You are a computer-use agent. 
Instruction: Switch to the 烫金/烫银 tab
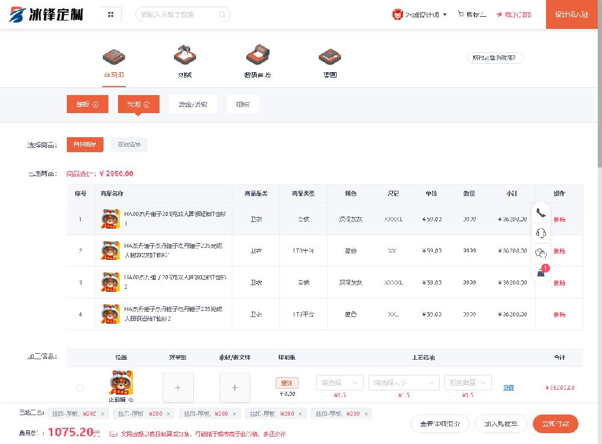click(193, 104)
